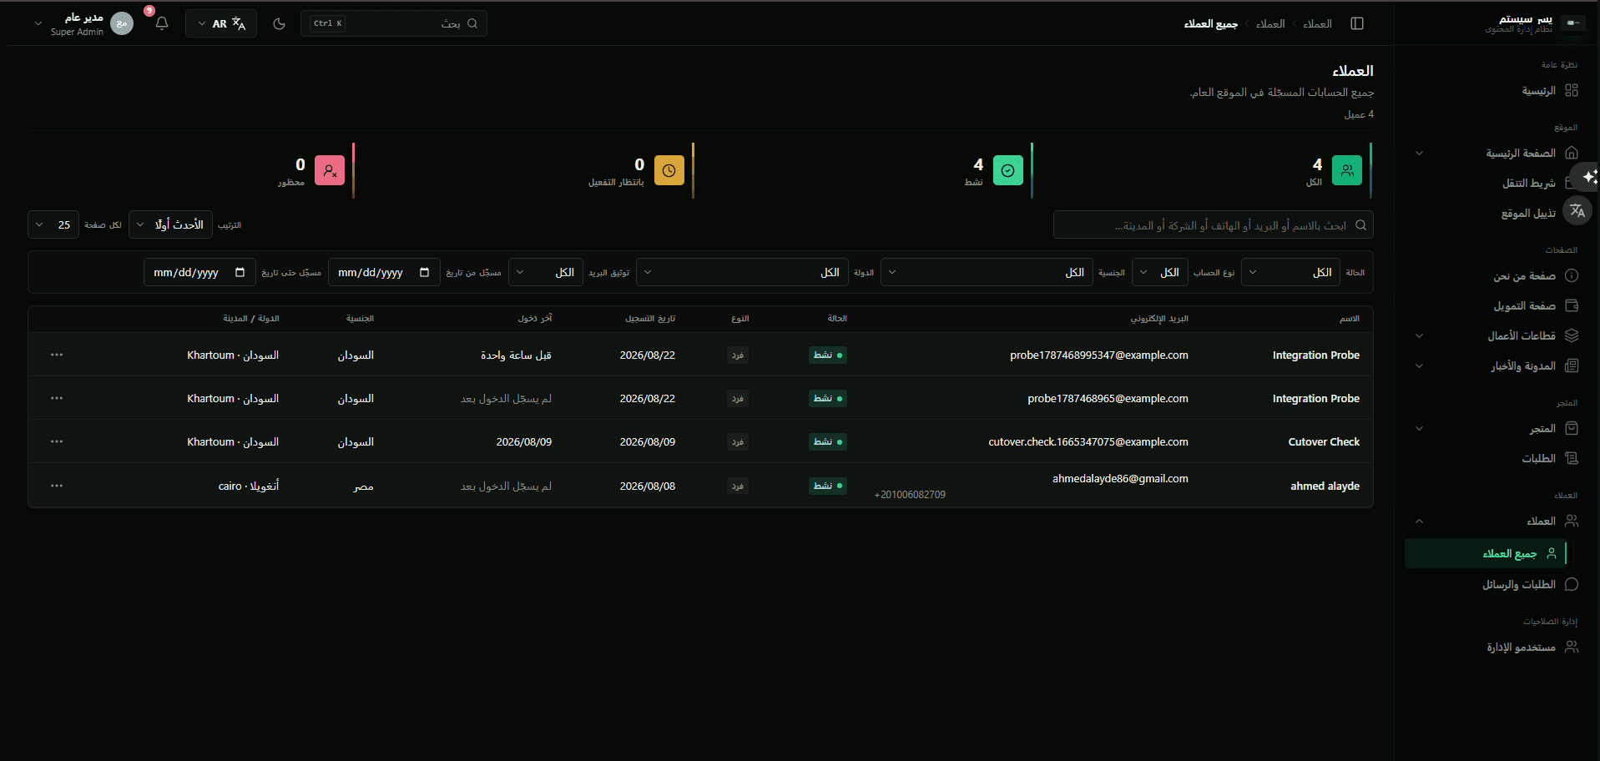Open توثيق البريد email verification filter
Viewport: 1600px width, 761px height.
click(546, 273)
